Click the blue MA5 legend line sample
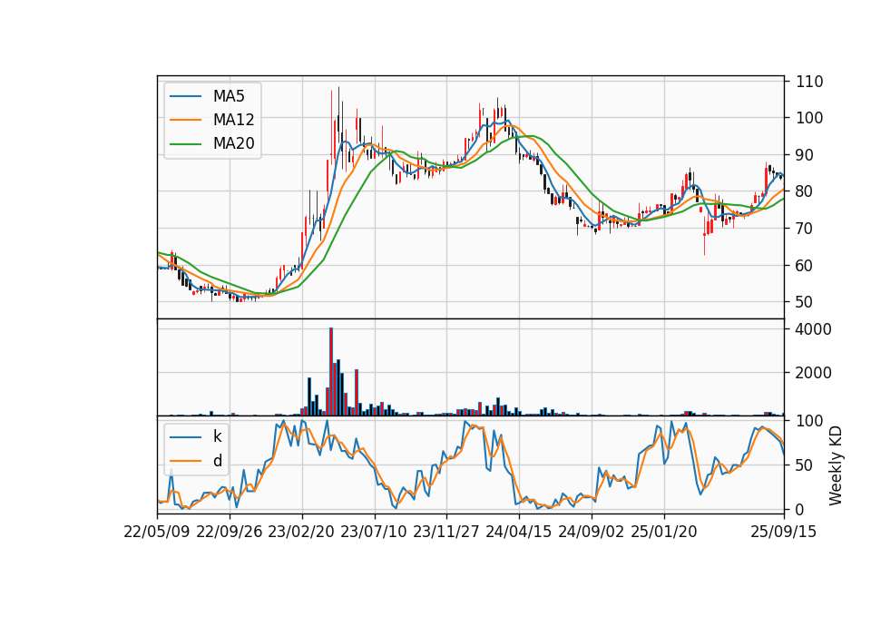871x626 pixels. (185, 96)
